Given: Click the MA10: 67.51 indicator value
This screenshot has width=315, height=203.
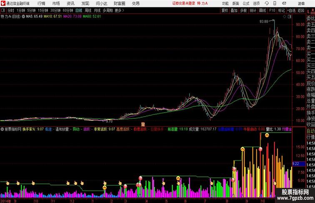Looking at the screenshot, I should (x=52, y=17).
